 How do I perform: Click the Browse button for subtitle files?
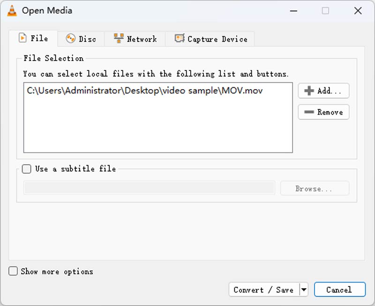point(314,188)
